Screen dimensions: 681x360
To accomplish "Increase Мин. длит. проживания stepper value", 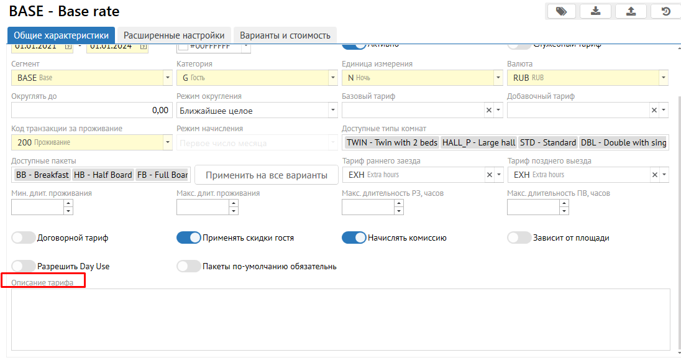I will point(68,203).
